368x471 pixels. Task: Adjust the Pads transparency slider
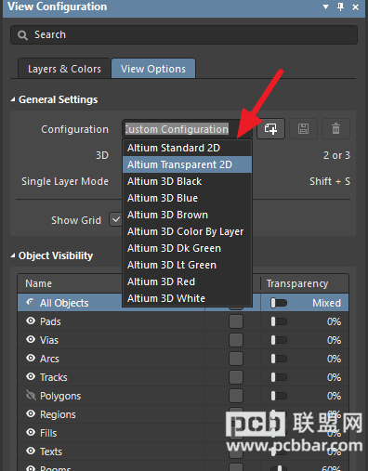279,321
